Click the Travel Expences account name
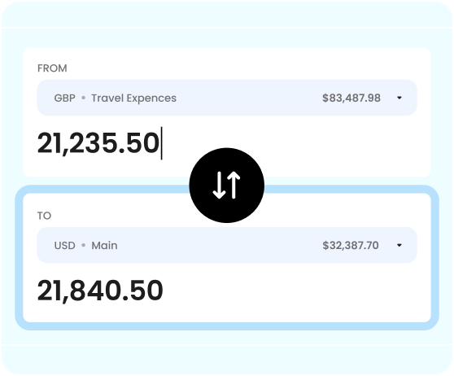Screen dimensions: 454x376 click(x=133, y=98)
